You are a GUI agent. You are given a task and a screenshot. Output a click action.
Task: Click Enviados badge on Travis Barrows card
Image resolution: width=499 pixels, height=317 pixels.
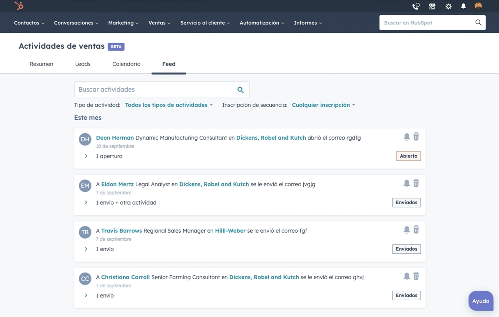407,249
